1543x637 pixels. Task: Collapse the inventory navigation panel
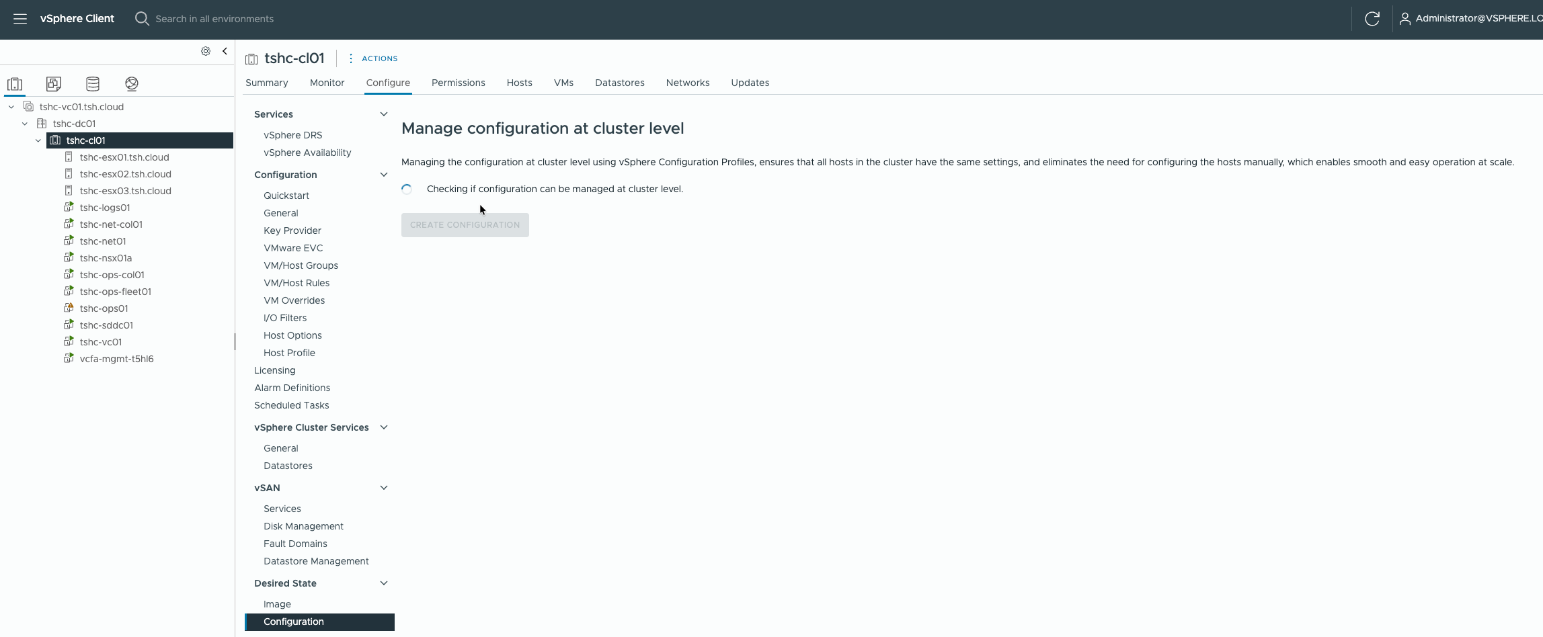pos(225,51)
